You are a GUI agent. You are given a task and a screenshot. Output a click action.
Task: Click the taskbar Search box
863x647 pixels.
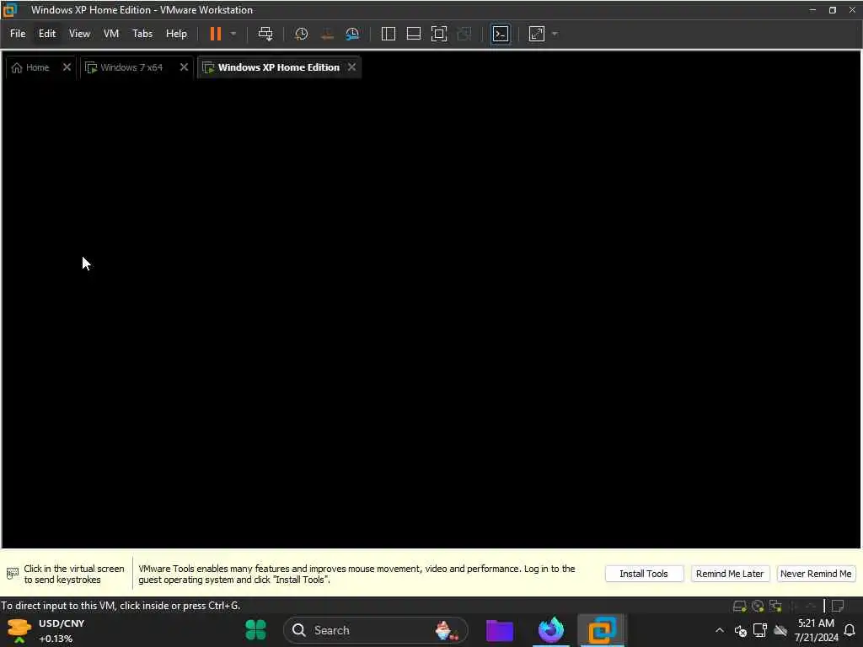[x=375, y=630]
